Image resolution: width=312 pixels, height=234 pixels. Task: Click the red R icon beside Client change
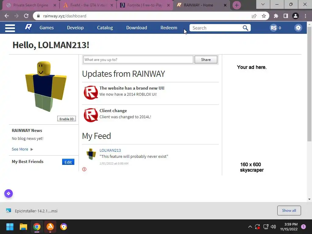pos(91,115)
